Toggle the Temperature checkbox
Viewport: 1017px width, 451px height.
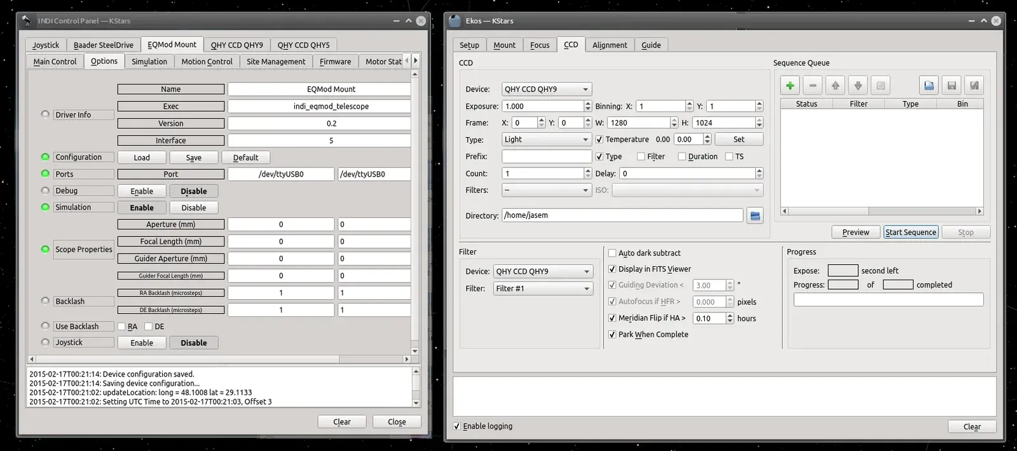pos(599,139)
